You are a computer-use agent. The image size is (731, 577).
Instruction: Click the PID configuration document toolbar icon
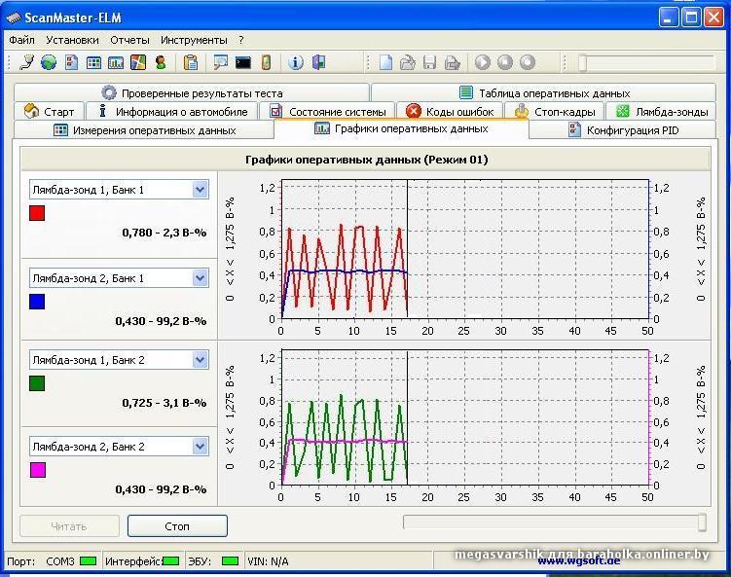(x=71, y=62)
